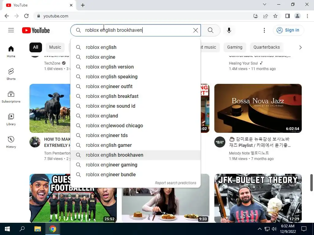This screenshot has width=314, height=235.
Task: Show hidden system tray icons
Action: click(x=259, y=229)
